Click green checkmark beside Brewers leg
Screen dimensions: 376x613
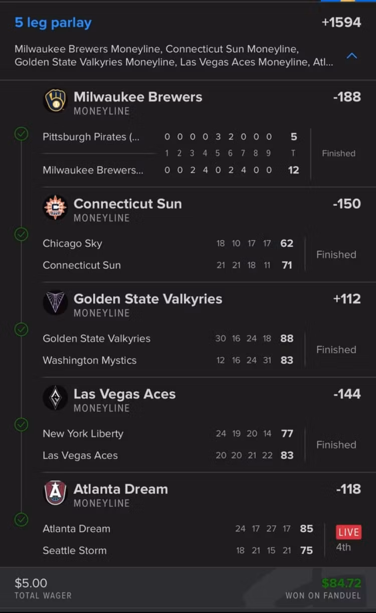21,134
